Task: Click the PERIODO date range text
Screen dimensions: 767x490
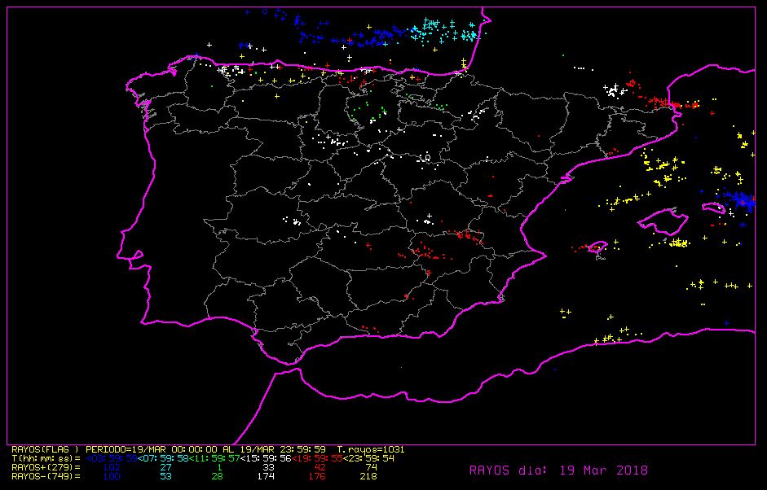Action: click(x=210, y=449)
